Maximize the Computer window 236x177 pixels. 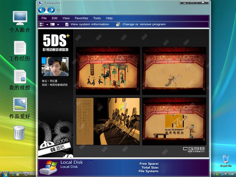point(193,2)
